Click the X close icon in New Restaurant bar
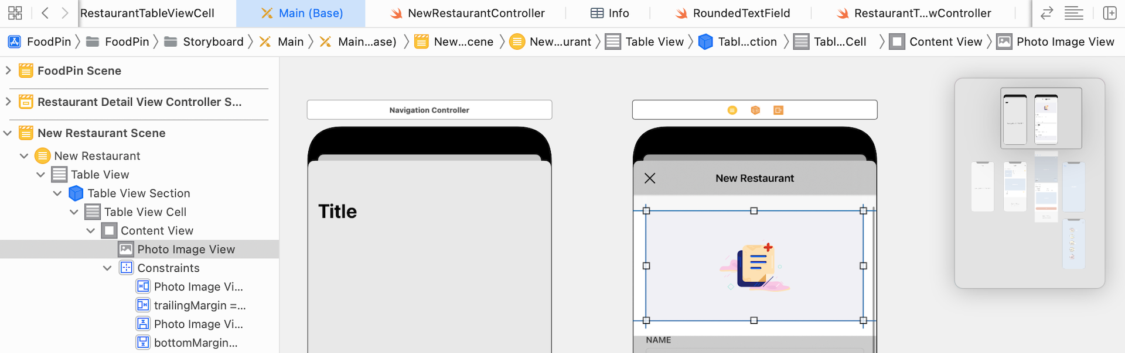1125x353 pixels. (x=650, y=178)
